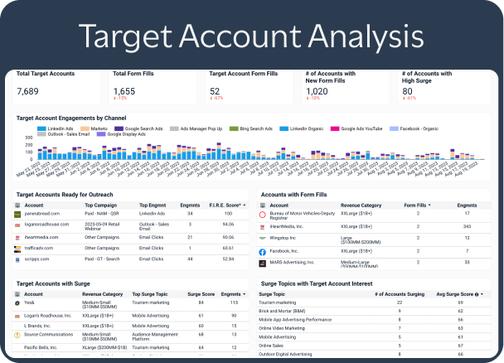The height and width of the screenshot is (363, 504).
Task: Click Revenue Category header in Form Fills table
Action: coord(361,206)
